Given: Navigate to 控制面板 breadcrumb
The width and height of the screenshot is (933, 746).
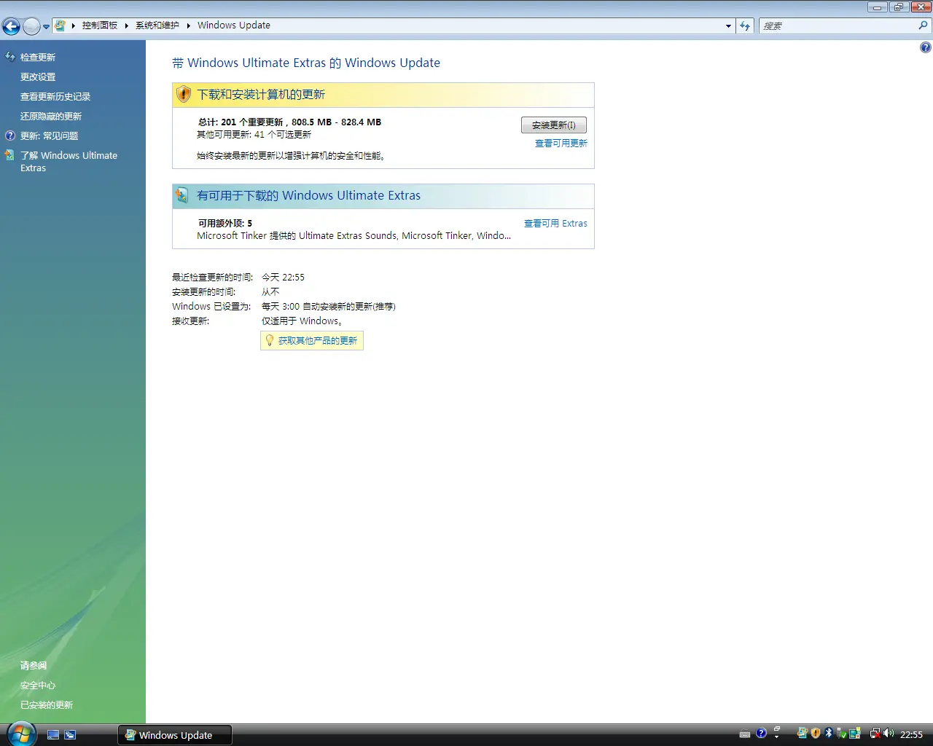Looking at the screenshot, I should [x=100, y=25].
